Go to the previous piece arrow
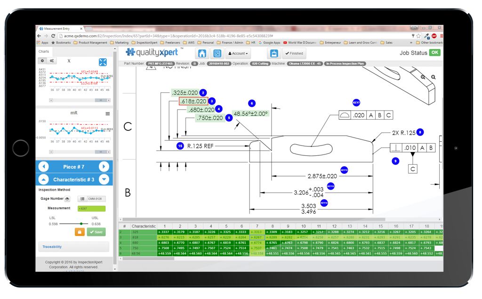The image size is (482, 299). (x=44, y=166)
